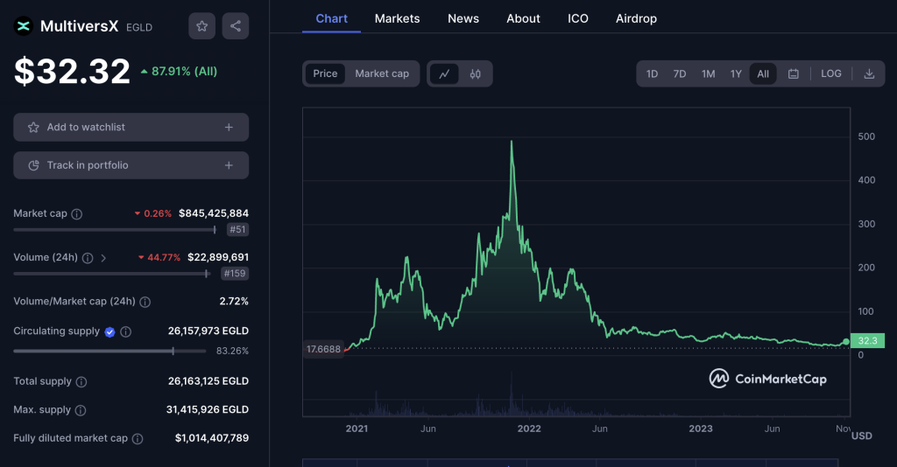This screenshot has height=467, width=897.
Task: Set chart range to 1Y
Action: coord(736,73)
